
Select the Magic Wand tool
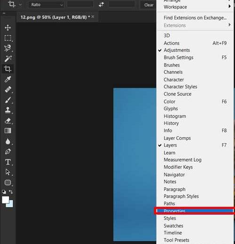(8, 58)
